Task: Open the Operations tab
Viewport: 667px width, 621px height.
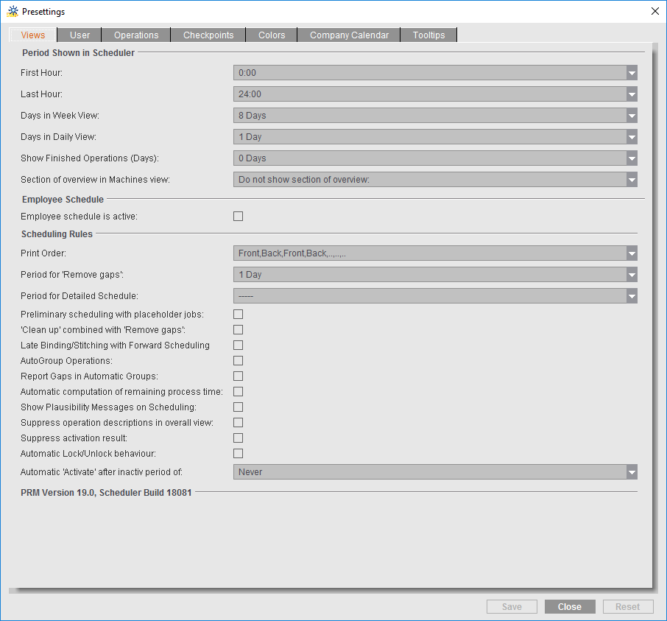Action: click(x=136, y=35)
